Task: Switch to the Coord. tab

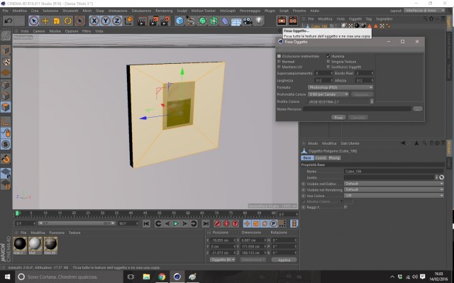Action: click(x=321, y=158)
